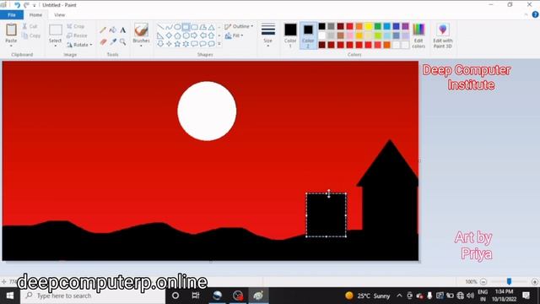Choose the Down arrow shape

pos(160,44)
